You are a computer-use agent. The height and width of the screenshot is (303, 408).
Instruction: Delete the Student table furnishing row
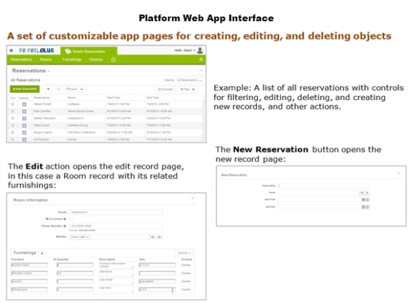(x=187, y=265)
